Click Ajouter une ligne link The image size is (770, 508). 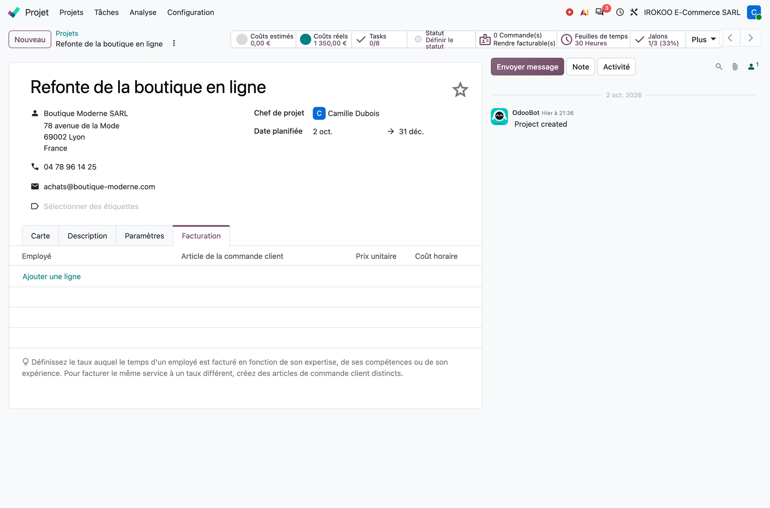52,276
